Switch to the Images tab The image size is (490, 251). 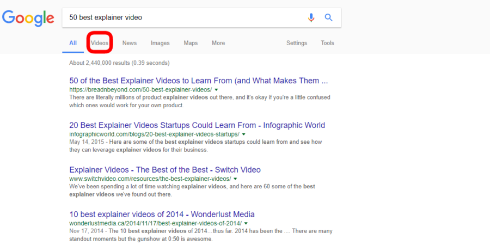(160, 43)
